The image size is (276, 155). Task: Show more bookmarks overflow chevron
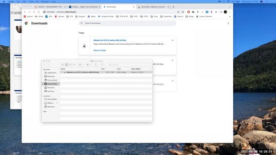click(230, 16)
